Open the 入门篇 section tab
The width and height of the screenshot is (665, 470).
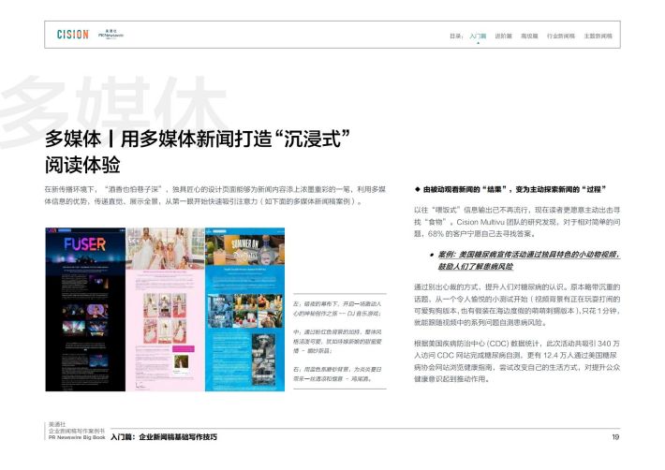(x=478, y=35)
